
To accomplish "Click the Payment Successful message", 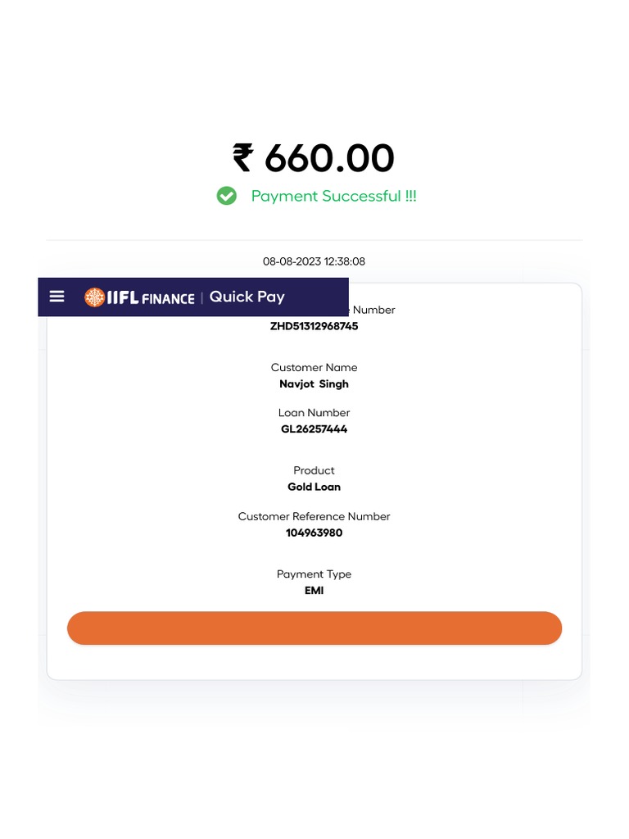I will point(333,197).
